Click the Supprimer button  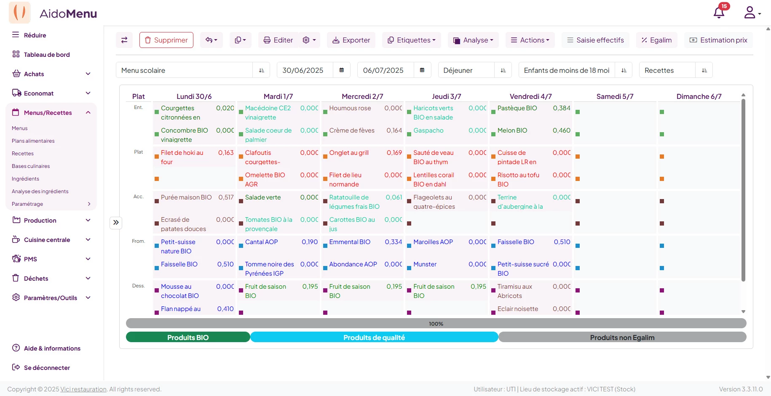tap(166, 40)
